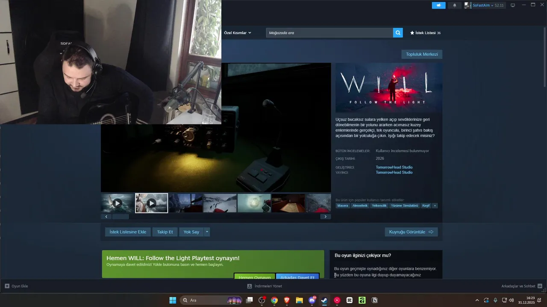The height and width of the screenshot is (307, 547).
Task: Click the star İstek Listesi icon
Action: click(x=412, y=33)
